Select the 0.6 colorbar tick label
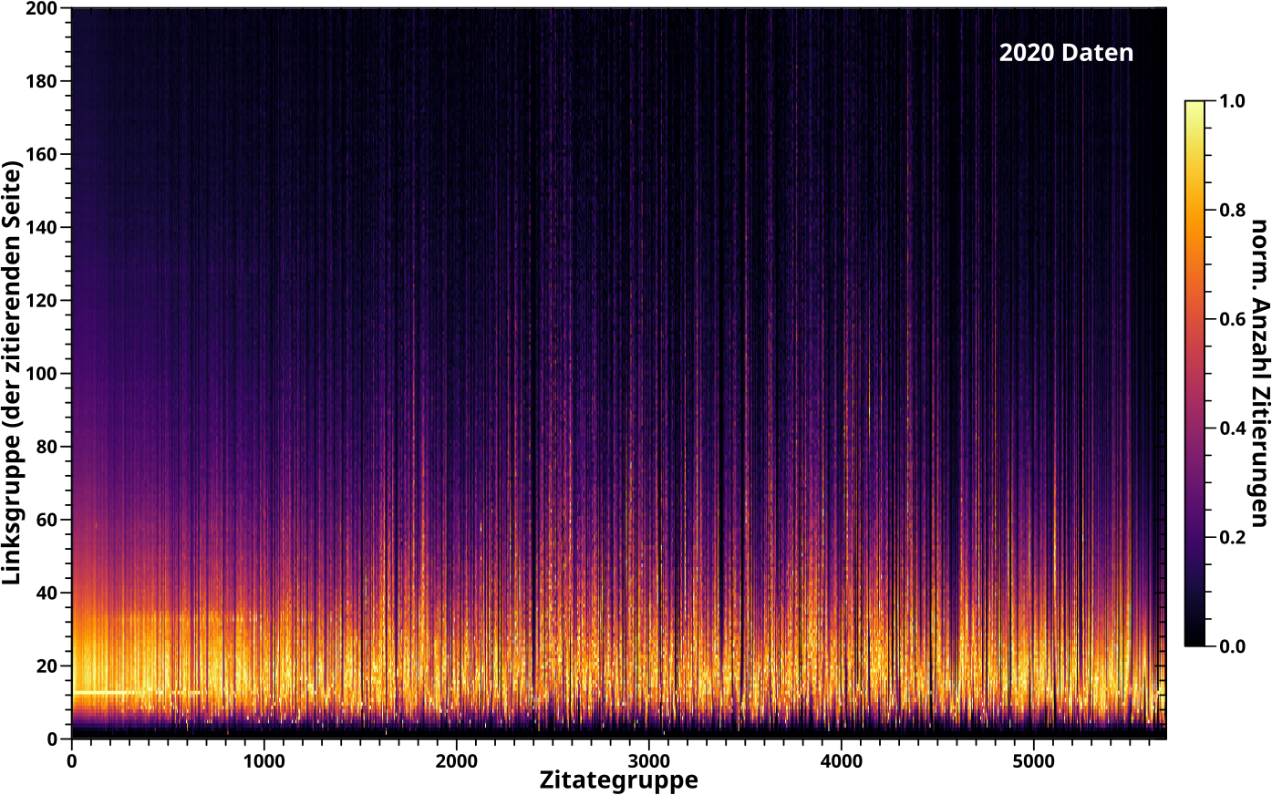This screenshot has width=1272, height=795. tap(1232, 319)
